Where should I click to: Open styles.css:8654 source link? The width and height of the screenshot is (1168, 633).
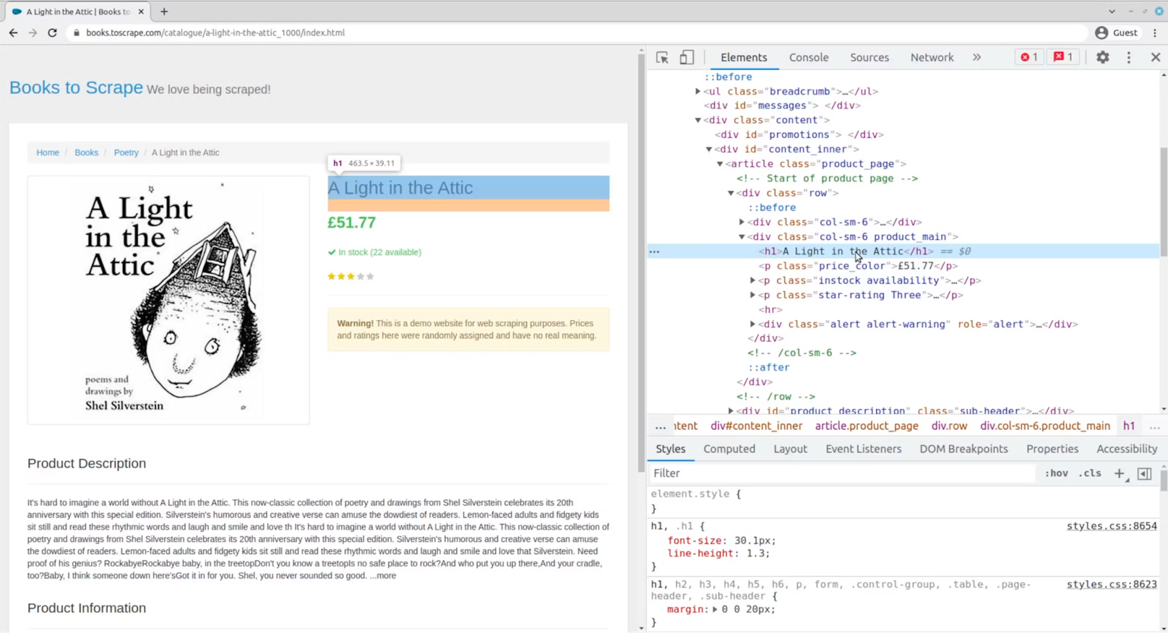(x=1111, y=526)
